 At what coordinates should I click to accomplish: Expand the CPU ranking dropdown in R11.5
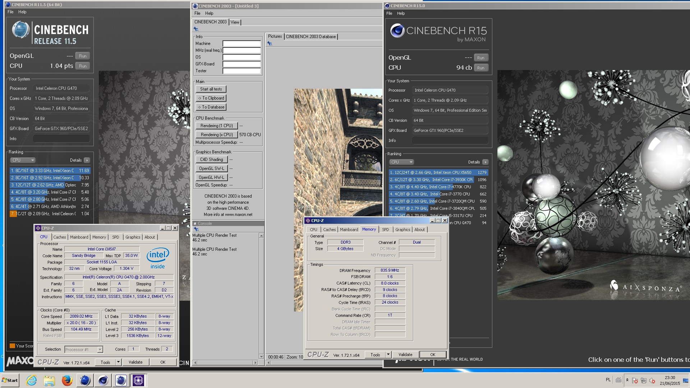23,160
